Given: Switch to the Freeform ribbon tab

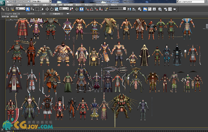Looking at the screenshot, I should coord(31,14).
